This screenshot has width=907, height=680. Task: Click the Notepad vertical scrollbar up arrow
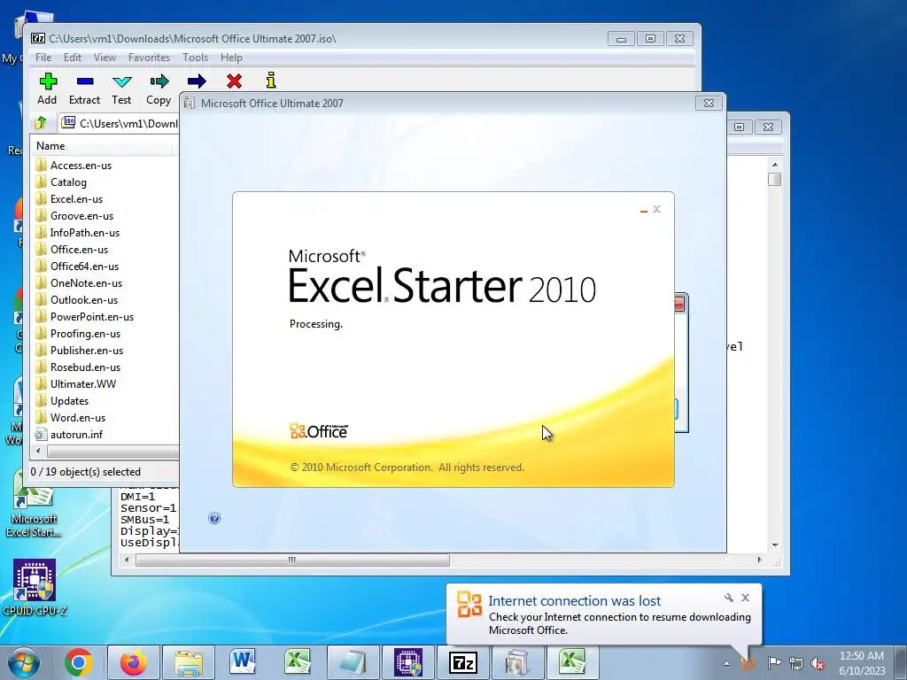[x=774, y=165]
